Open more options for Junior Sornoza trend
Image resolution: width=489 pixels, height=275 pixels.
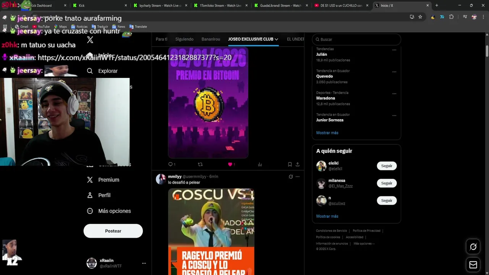tap(394, 115)
